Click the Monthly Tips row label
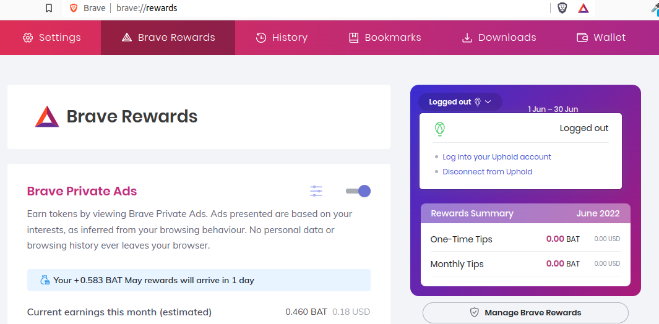The image size is (659, 324). tap(457, 264)
